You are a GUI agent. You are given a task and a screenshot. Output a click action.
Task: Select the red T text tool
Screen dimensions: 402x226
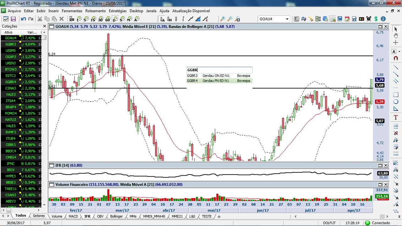(396, 117)
